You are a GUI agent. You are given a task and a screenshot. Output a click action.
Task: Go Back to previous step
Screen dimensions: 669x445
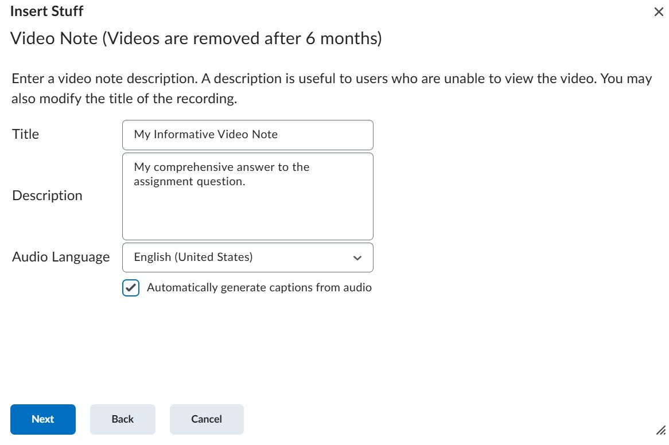coord(123,419)
